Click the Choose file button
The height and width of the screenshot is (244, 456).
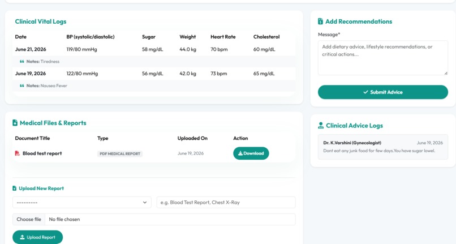coord(29,219)
